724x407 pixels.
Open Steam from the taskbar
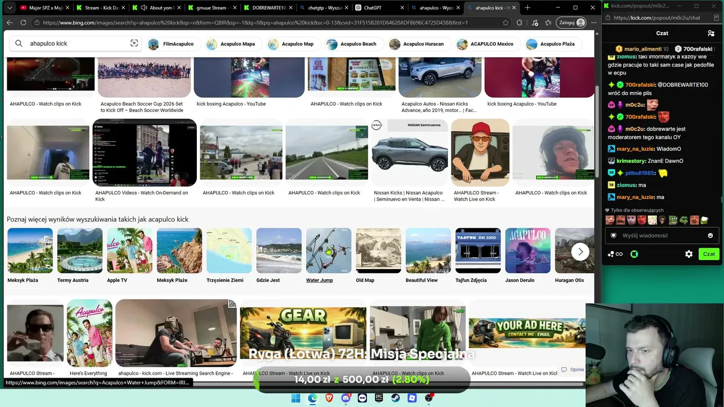395,398
